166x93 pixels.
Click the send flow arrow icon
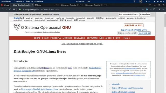tap(150, 9)
